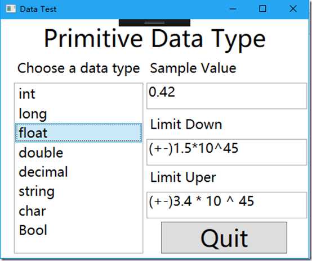Click the Choose a data type label

point(79,68)
